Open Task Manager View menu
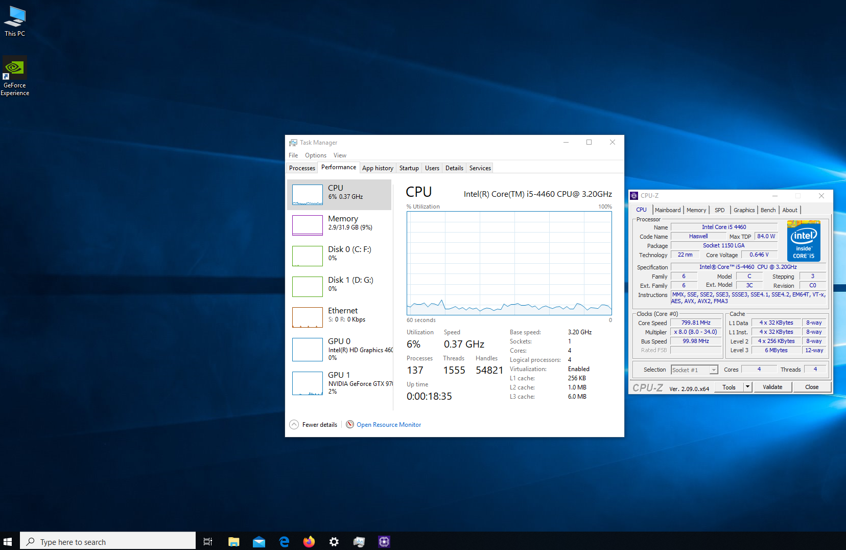This screenshot has height=550, width=846. tap(340, 155)
